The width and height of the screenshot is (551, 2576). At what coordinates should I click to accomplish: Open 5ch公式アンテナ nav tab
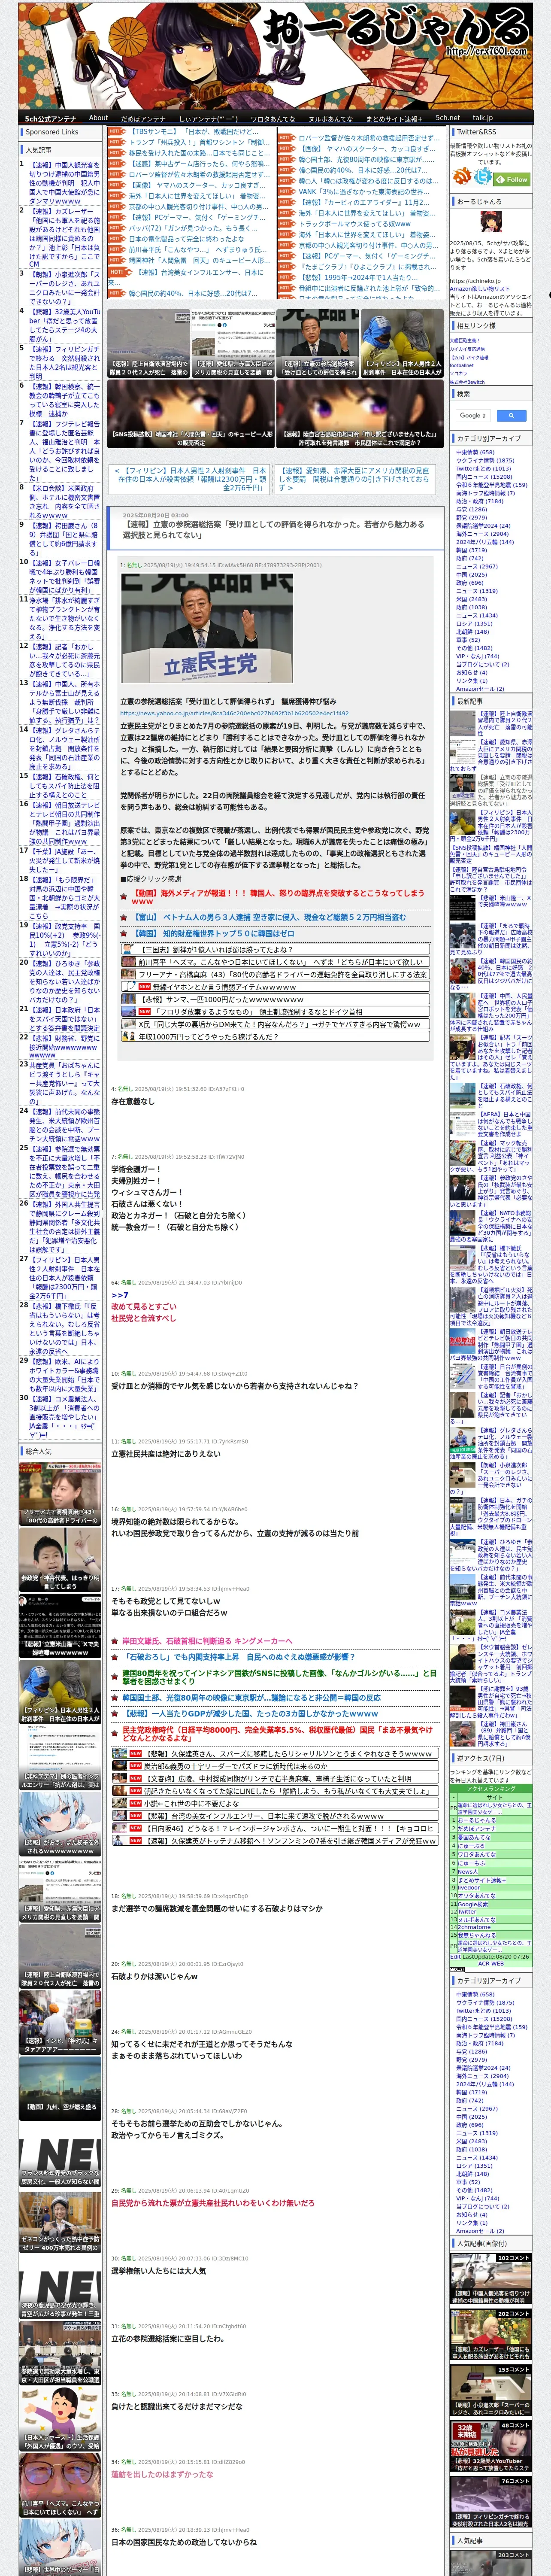point(50,118)
